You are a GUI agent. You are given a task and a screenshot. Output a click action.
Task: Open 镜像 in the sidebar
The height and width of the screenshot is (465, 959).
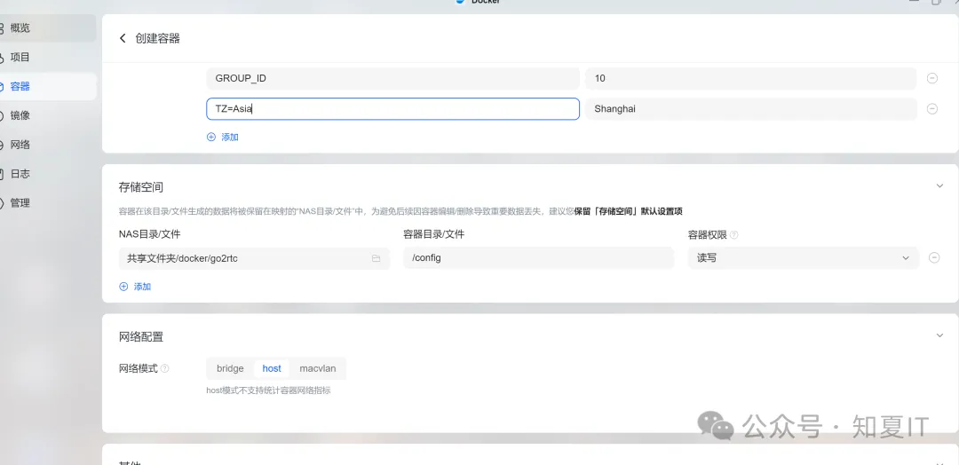[x=20, y=115]
